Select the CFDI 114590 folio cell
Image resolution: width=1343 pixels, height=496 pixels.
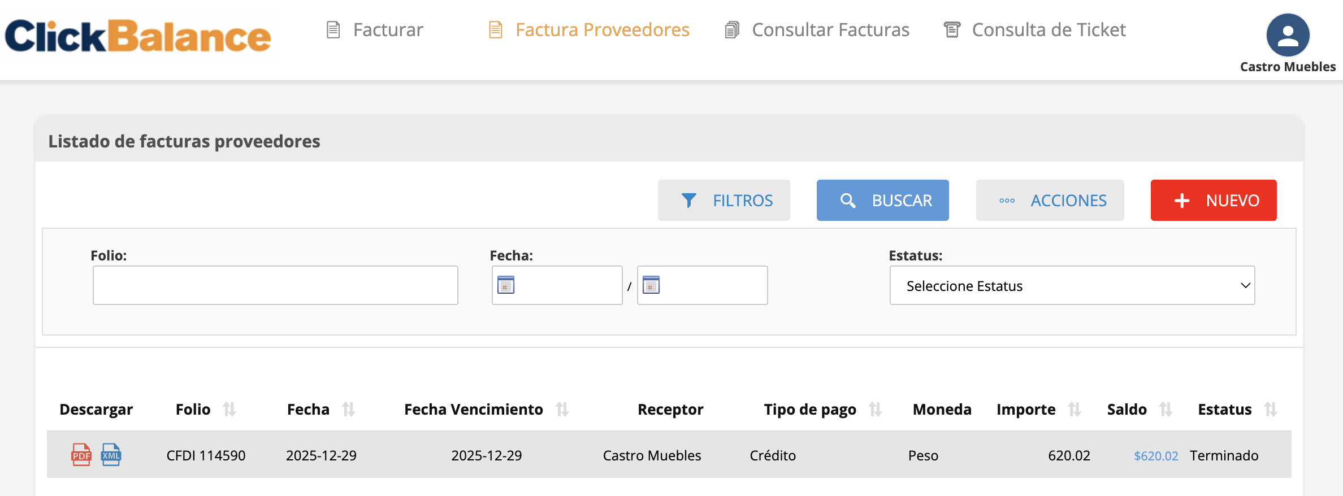click(206, 455)
